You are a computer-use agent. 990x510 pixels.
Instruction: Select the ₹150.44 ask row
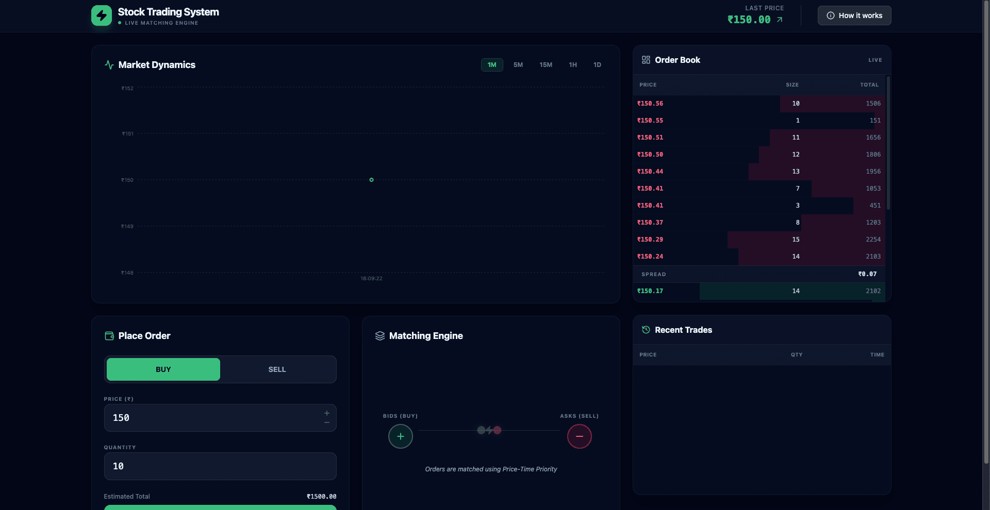pos(759,172)
